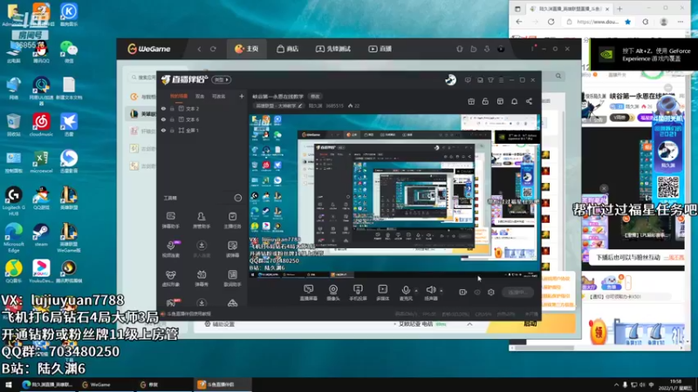Click the Edge browser refresh button

pyautogui.click(x=551, y=22)
